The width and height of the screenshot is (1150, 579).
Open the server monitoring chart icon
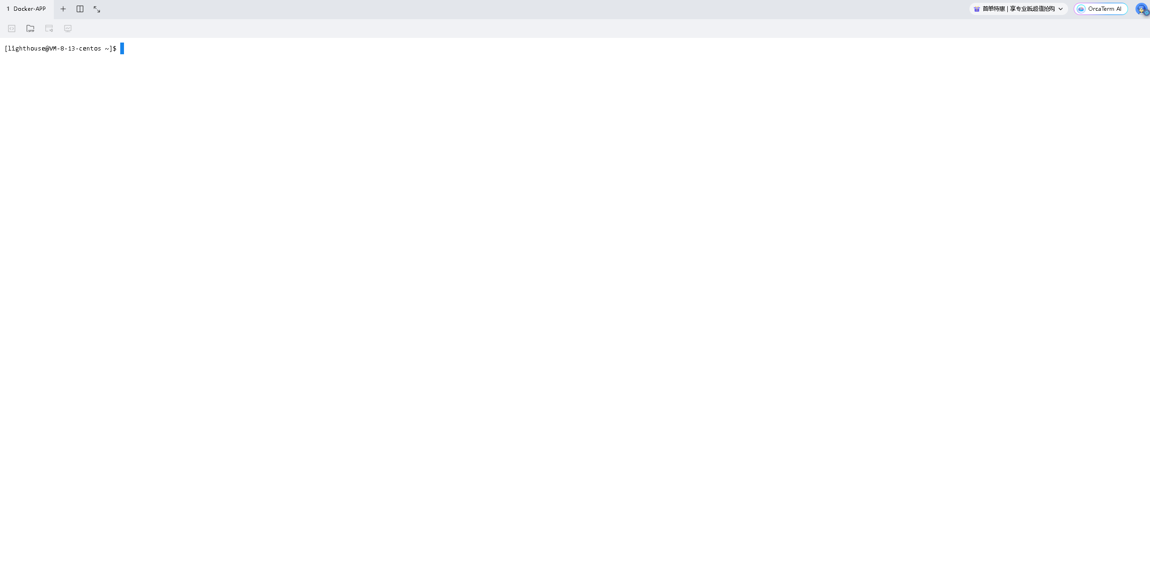68,29
